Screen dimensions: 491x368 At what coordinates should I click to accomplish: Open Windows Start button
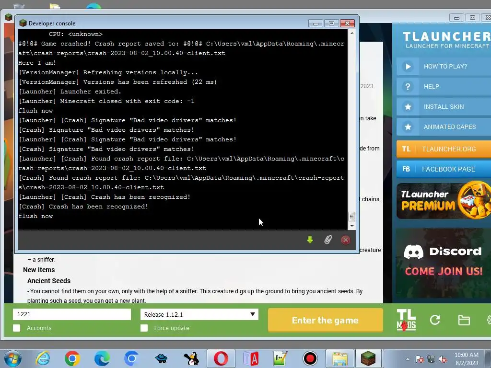[x=13, y=358]
